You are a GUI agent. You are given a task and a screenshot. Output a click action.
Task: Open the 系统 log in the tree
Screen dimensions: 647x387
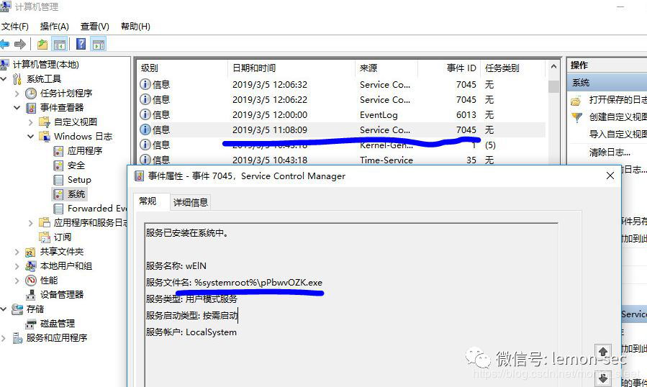[x=76, y=194]
